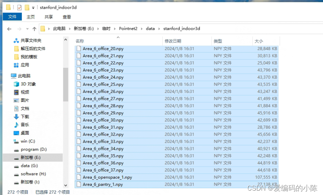
Task: Click data in the address breadcrumb
Action: click(x=150, y=28)
